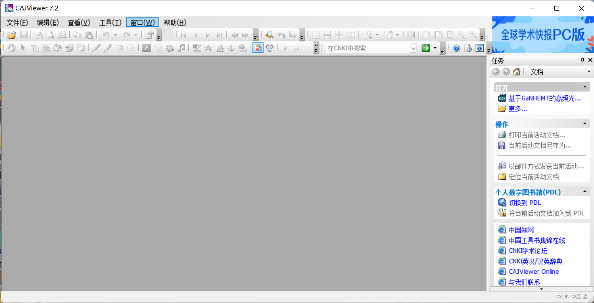
Task: Click the Print Preview magnifier-page icon
Action: click(50, 35)
